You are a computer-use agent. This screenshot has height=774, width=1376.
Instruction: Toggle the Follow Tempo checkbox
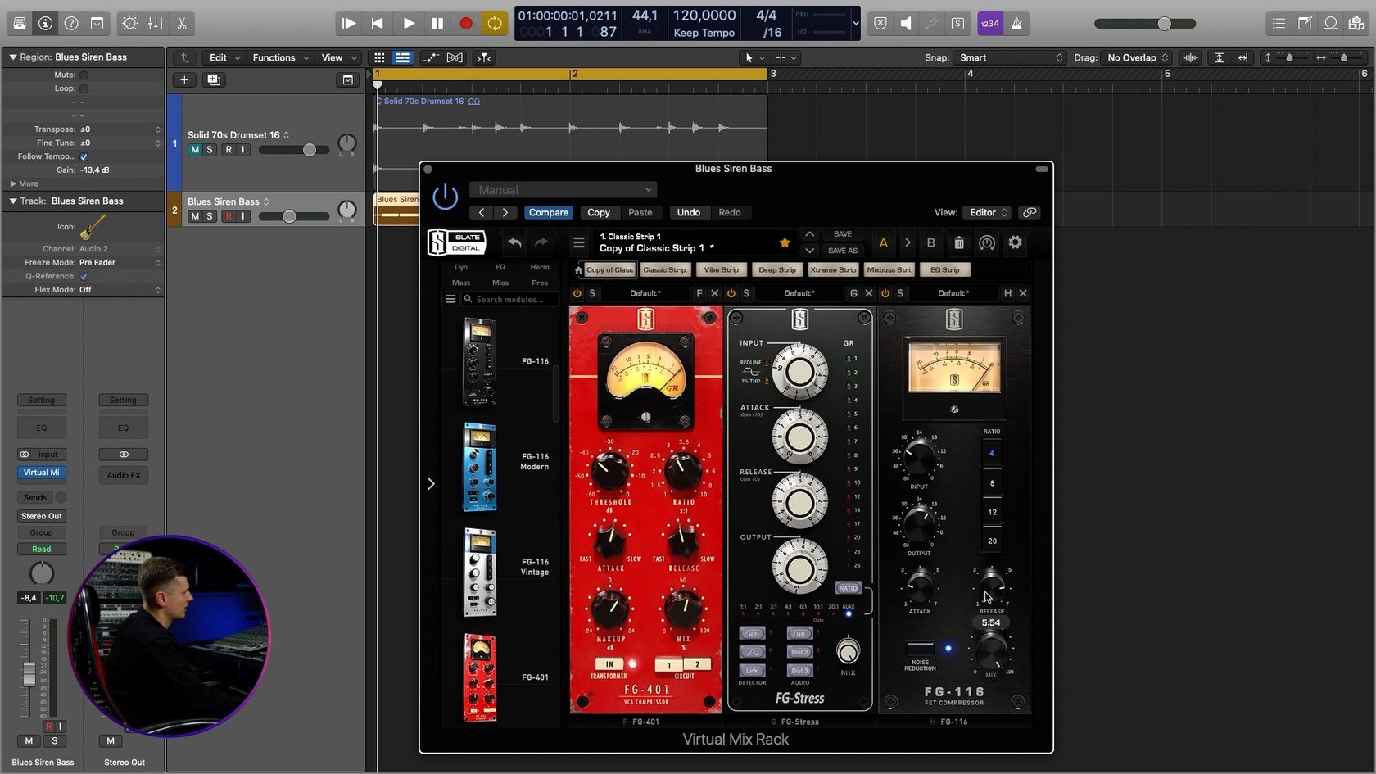(x=84, y=156)
